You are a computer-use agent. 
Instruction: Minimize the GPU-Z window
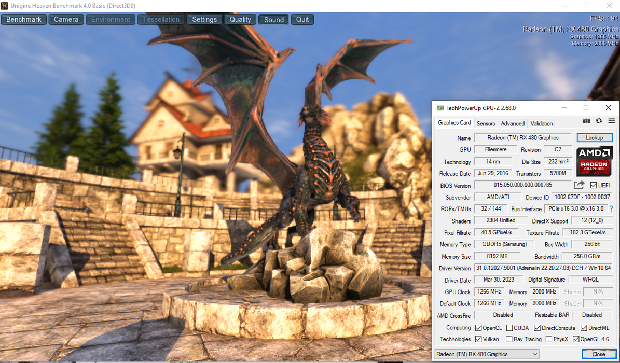pyautogui.click(x=564, y=108)
